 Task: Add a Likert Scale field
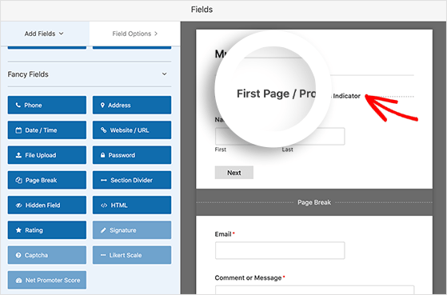(132, 255)
